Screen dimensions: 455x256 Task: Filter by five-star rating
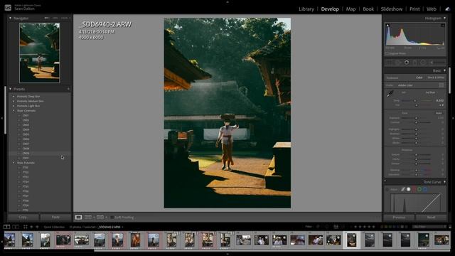[373, 227]
